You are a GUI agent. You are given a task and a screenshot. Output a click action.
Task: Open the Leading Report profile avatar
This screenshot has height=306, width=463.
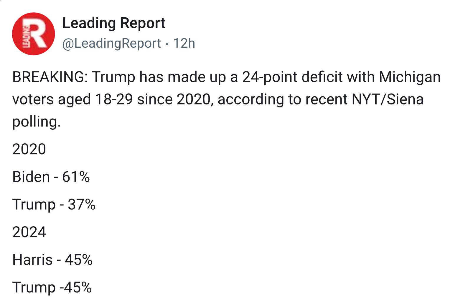pyautogui.click(x=33, y=34)
